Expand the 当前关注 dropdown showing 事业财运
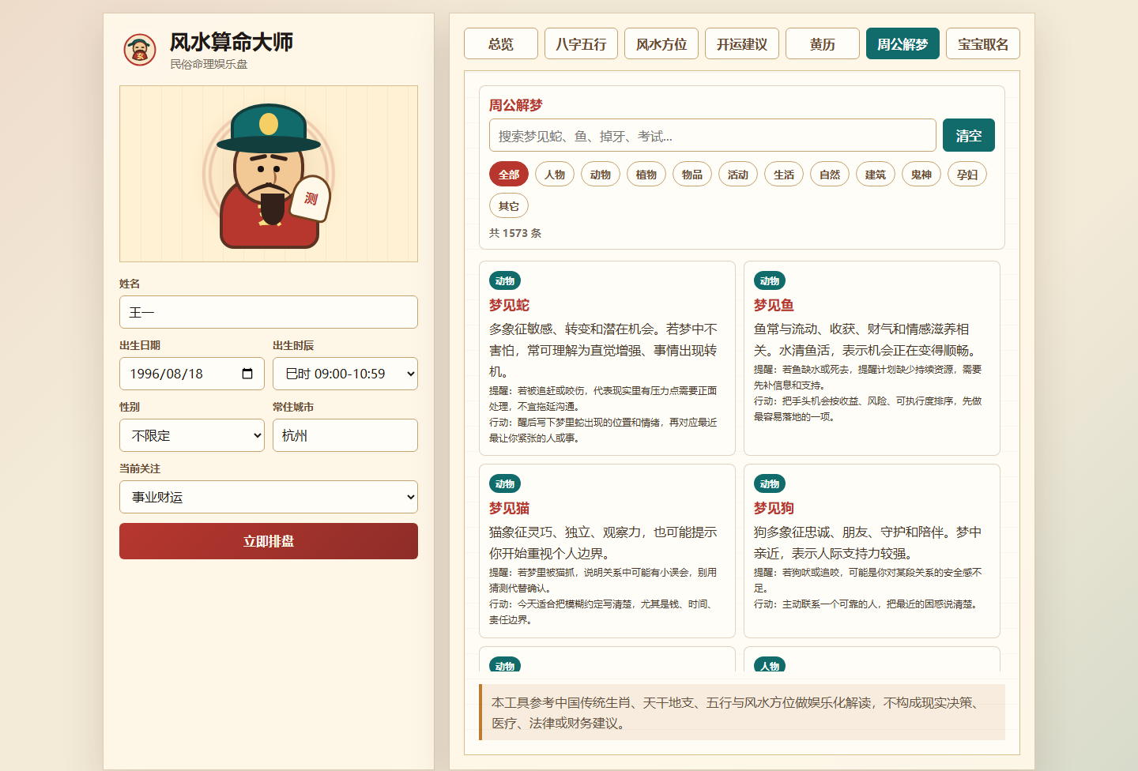The width and height of the screenshot is (1138, 771). tap(269, 497)
